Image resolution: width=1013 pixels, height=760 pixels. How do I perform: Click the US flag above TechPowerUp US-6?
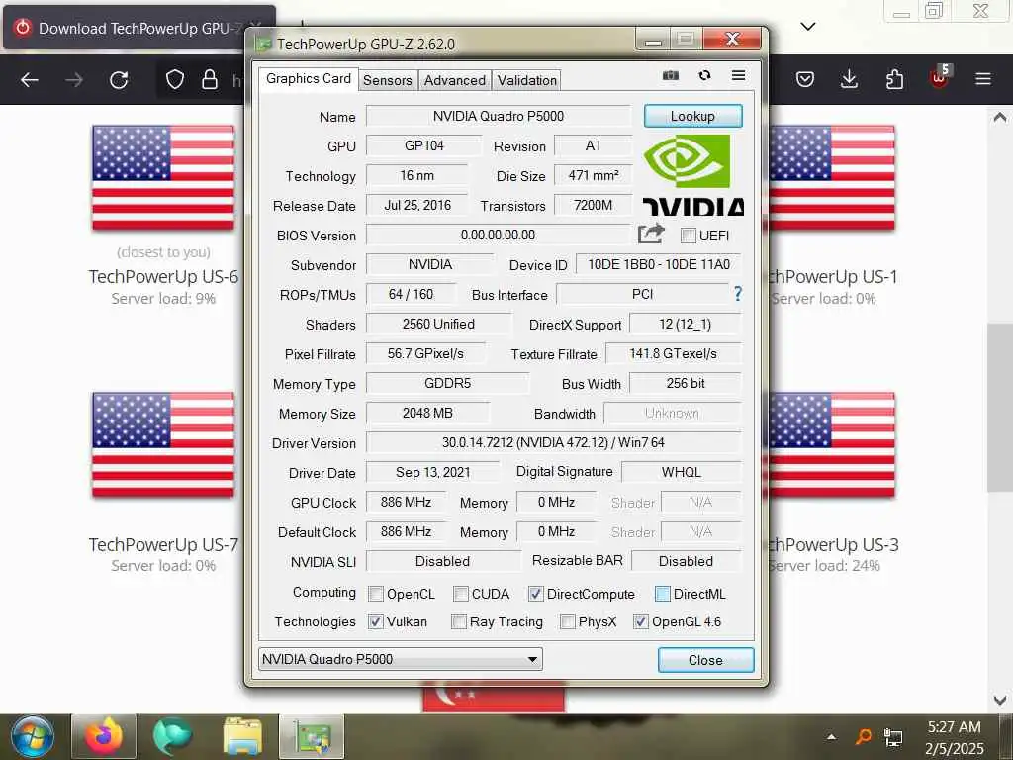(163, 178)
